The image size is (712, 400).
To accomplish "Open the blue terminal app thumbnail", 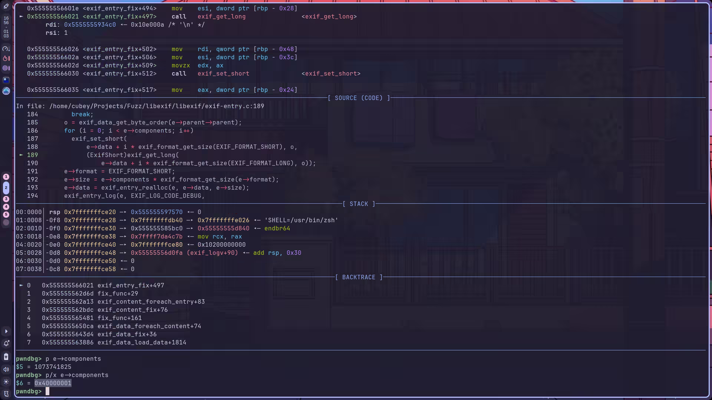I will pos(6,80).
